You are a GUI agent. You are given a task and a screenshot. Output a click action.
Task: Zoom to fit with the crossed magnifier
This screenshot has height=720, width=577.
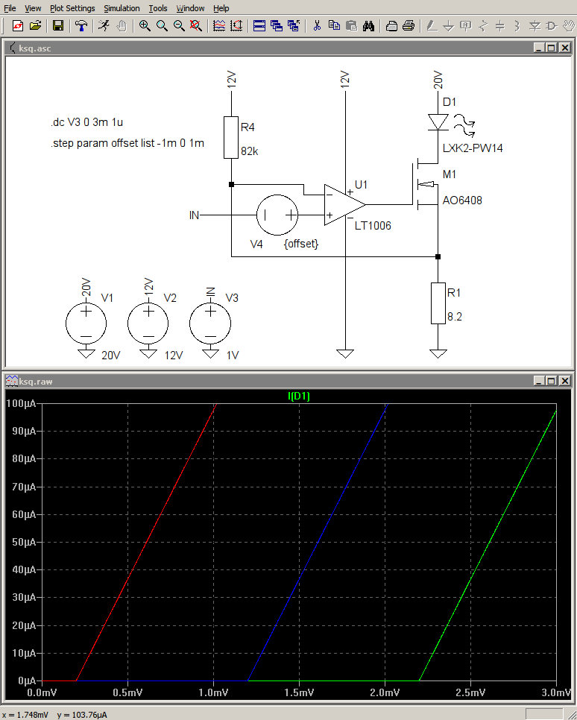pos(196,25)
